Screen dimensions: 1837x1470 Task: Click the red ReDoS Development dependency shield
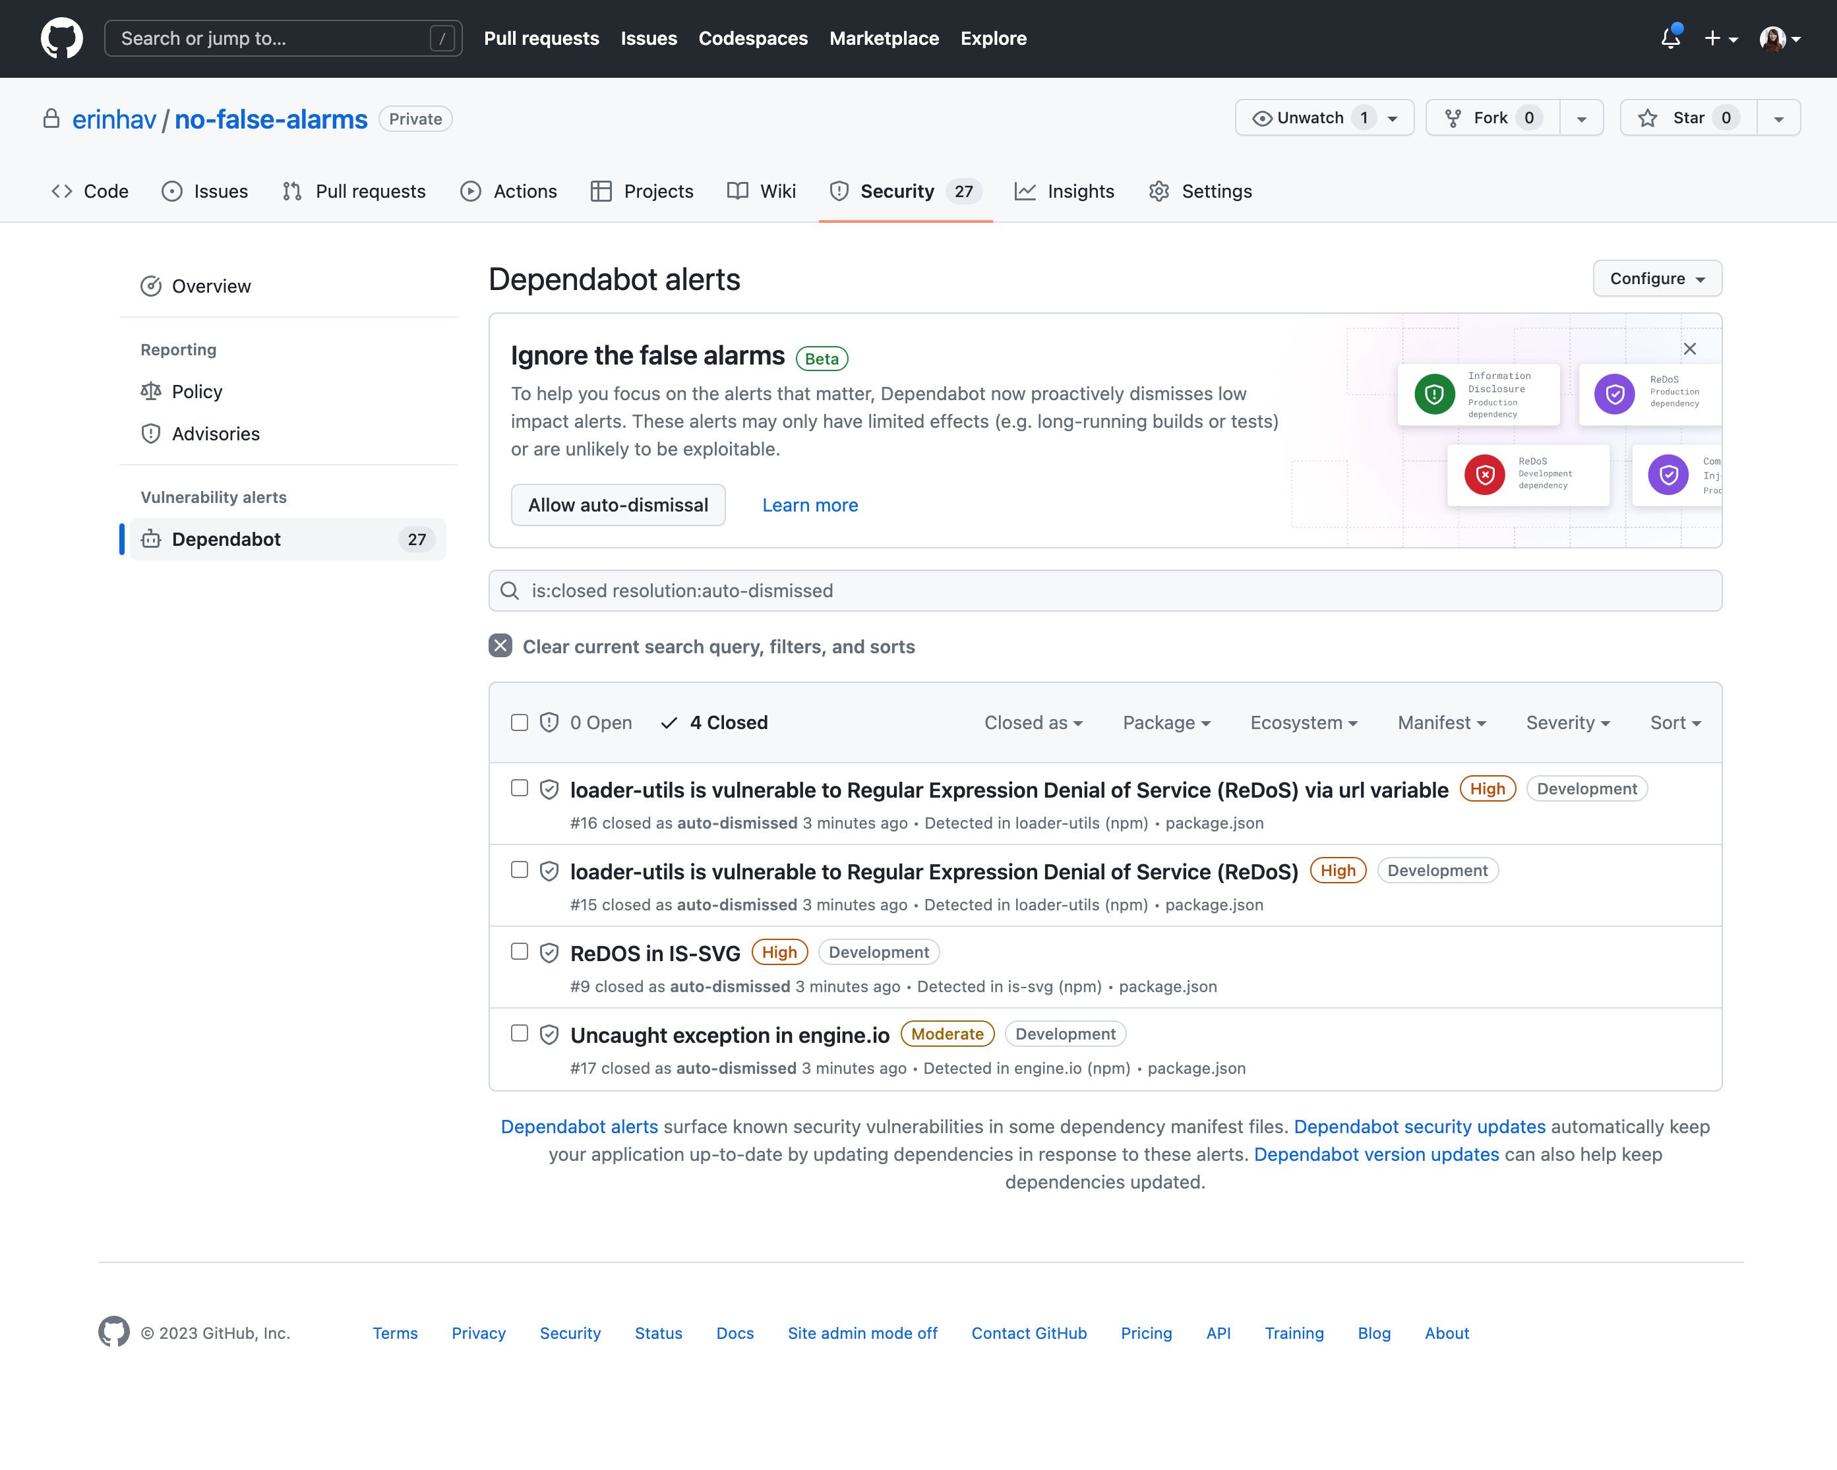coord(1484,475)
